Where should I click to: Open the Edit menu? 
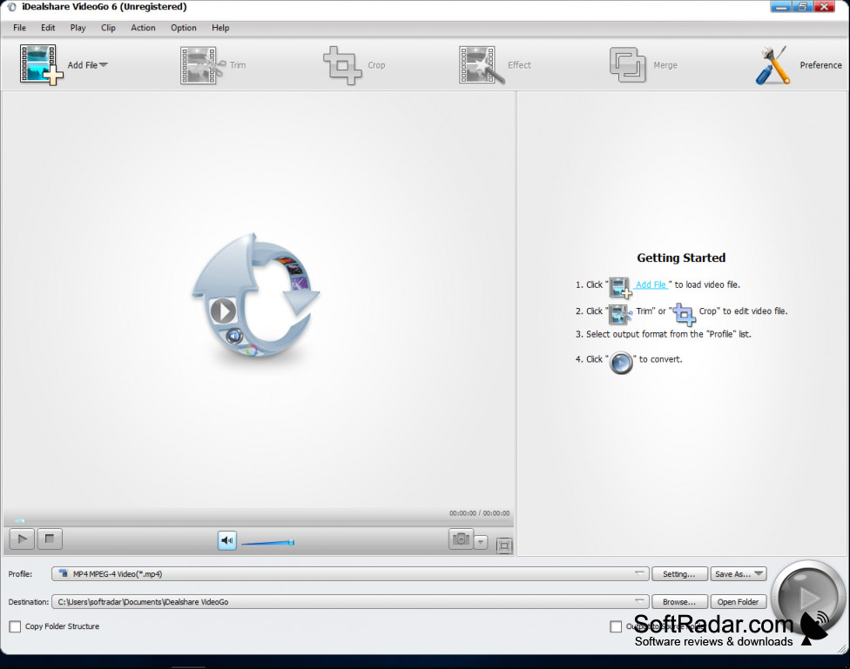pos(48,28)
